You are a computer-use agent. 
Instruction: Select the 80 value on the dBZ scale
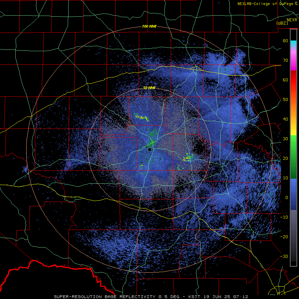285,41
